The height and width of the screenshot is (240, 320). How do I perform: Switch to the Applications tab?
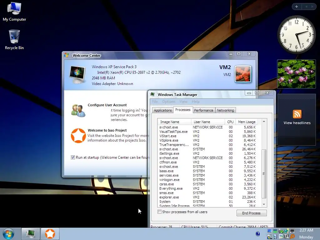162,110
